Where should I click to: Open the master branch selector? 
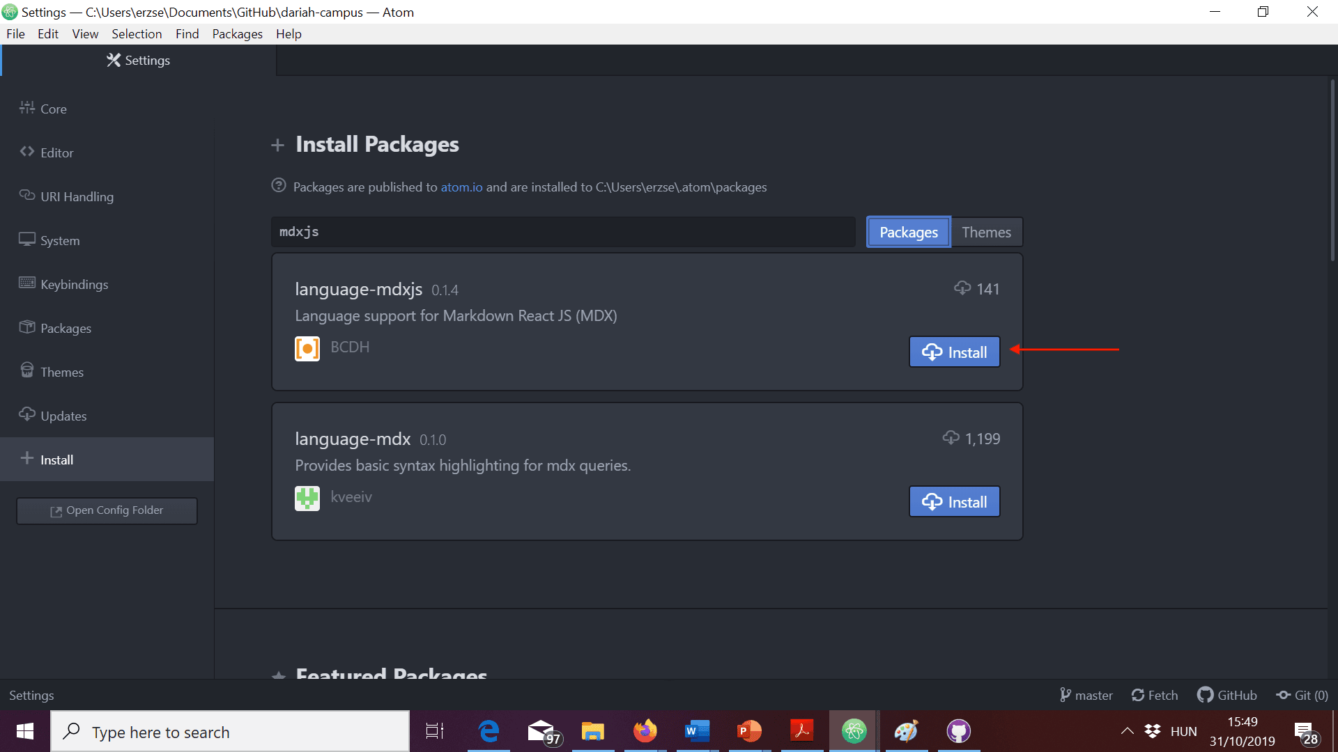coord(1086,695)
